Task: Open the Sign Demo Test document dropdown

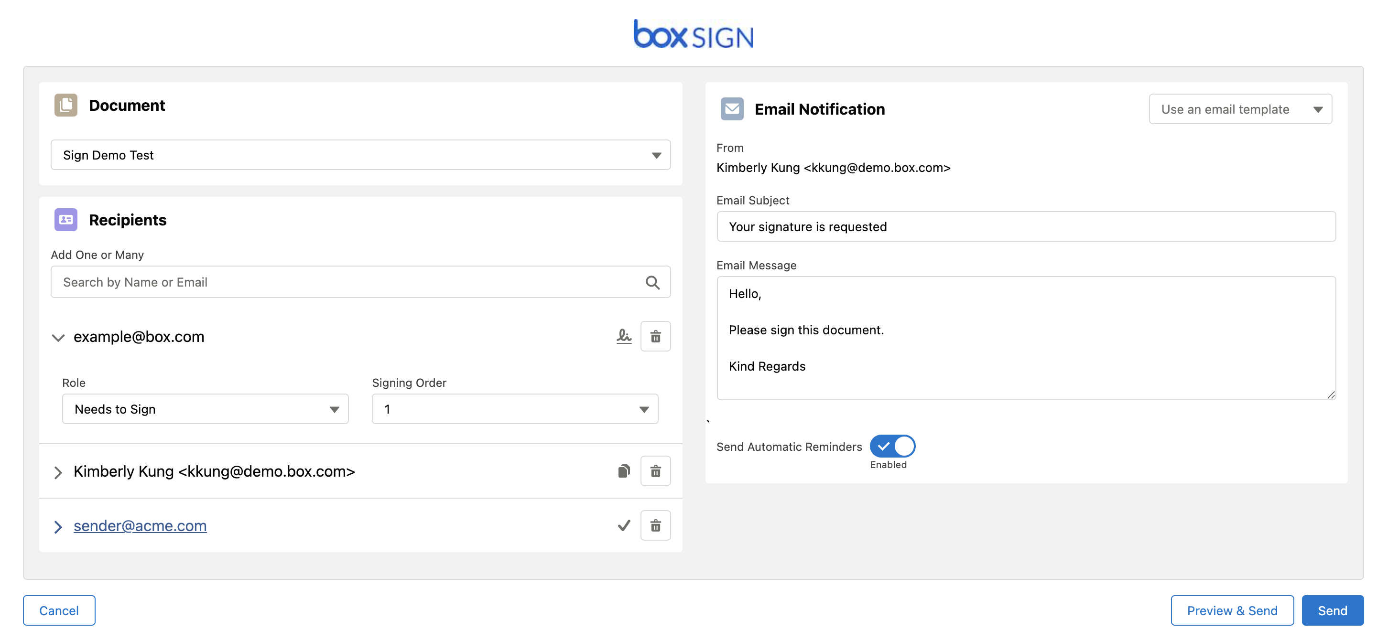Action: [360, 155]
